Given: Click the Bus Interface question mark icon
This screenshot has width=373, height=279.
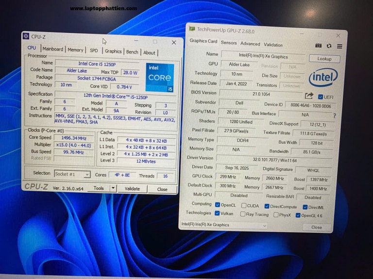Looking at the screenshot, I should click(x=334, y=116).
